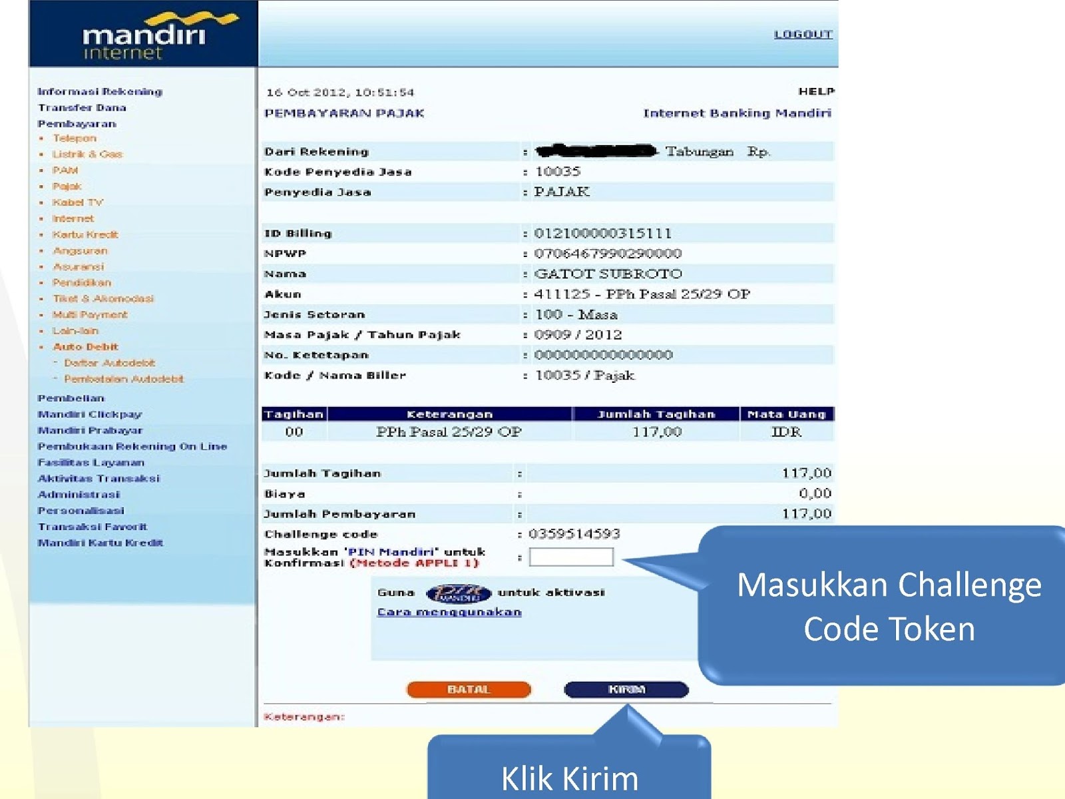This screenshot has width=1065, height=799.
Task: Select PAM payment option
Action: (65, 170)
